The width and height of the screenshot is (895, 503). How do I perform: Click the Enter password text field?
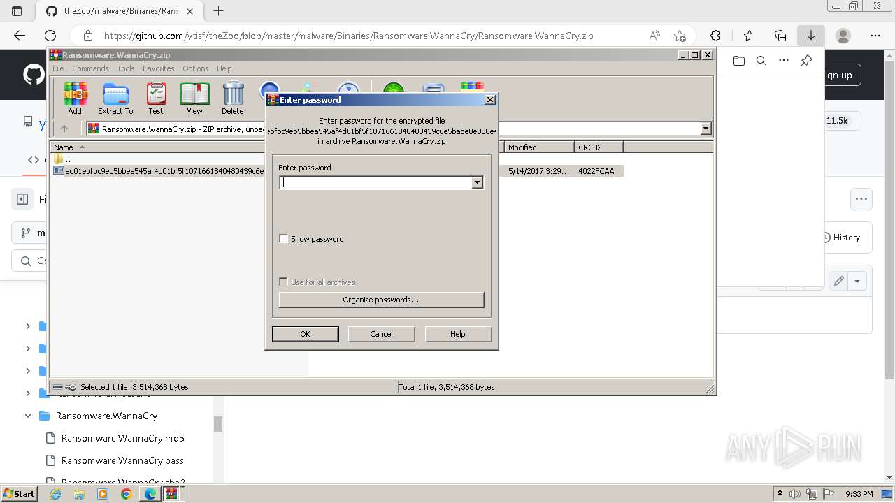pyautogui.click(x=375, y=182)
